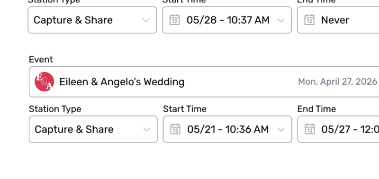Click Start Time label above 05/21 field
Screen dimensions: 379x179
[x=185, y=109]
